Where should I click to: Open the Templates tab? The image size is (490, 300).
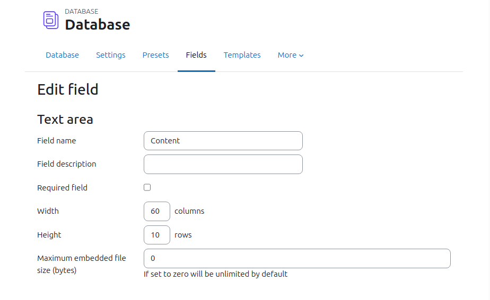[242, 55]
